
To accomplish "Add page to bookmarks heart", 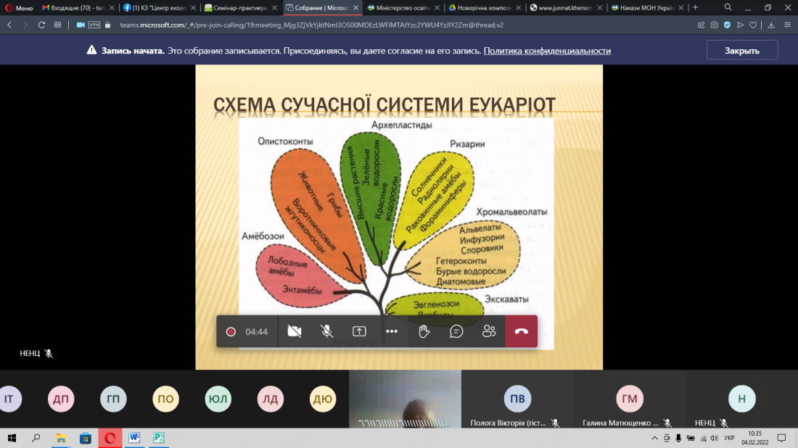I will pos(753,25).
